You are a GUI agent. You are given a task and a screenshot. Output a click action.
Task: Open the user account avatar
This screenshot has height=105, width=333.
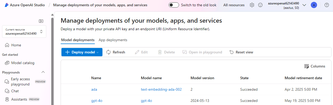[314, 5]
